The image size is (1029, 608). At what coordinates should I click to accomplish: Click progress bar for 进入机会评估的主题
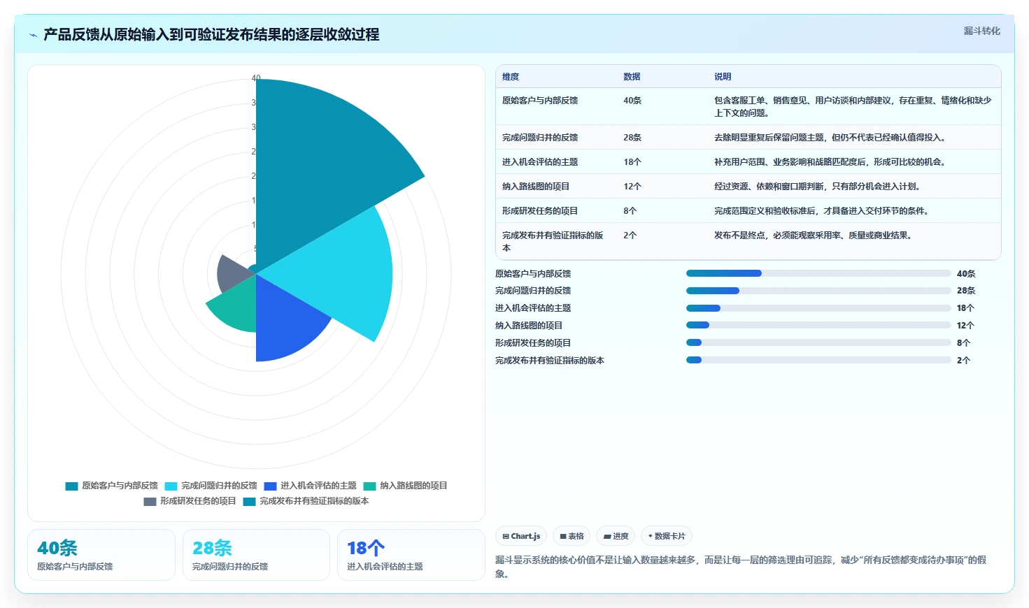click(818, 308)
